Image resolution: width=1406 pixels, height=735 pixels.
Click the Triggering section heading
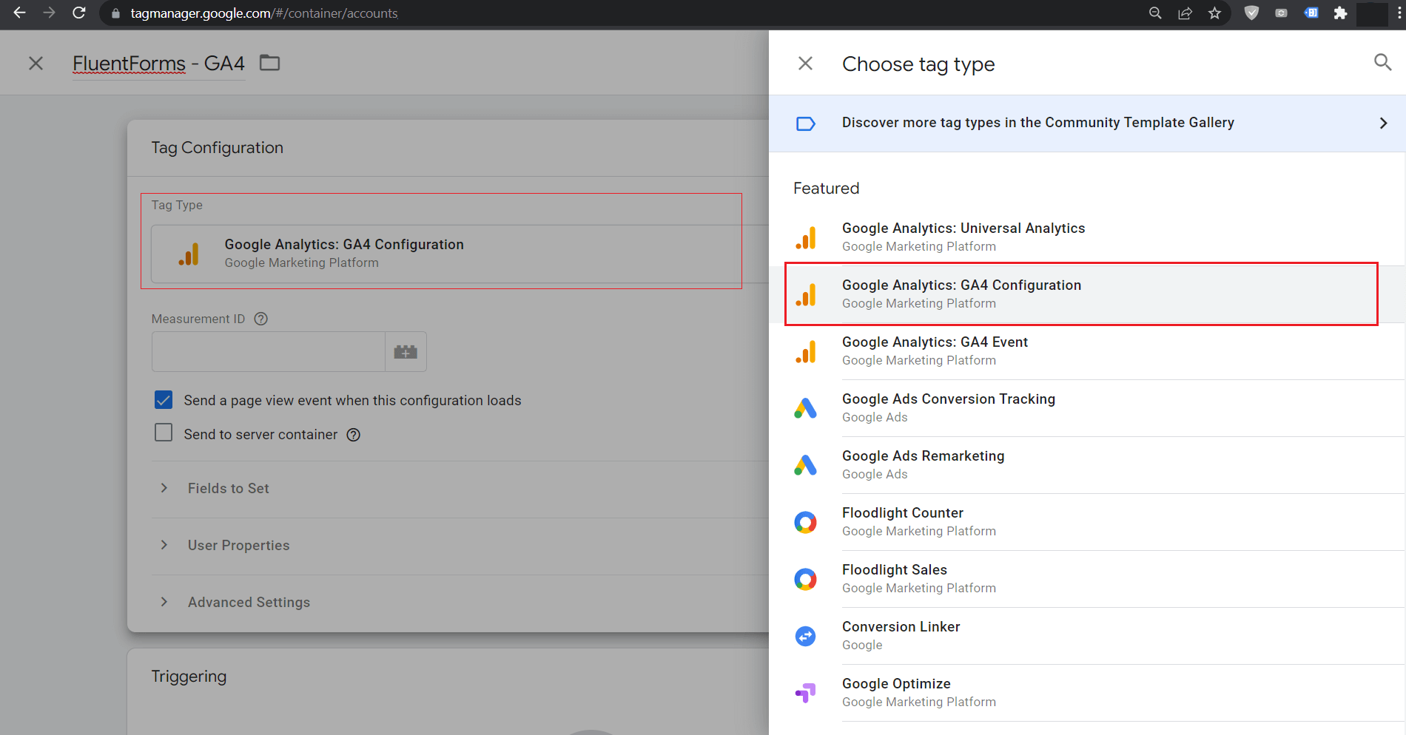[189, 677]
